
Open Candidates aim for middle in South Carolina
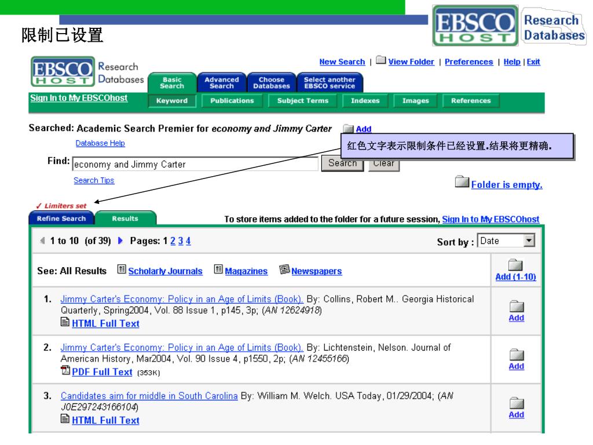149,396
